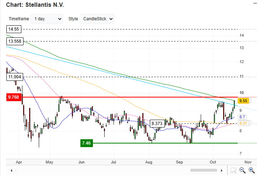The height and width of the screenshot is (177, 258).
Task: Click the zoom in magnifier icon
Action: coord(252,170)
